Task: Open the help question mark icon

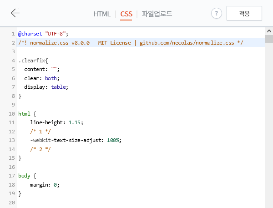Action: pos(217,13)
